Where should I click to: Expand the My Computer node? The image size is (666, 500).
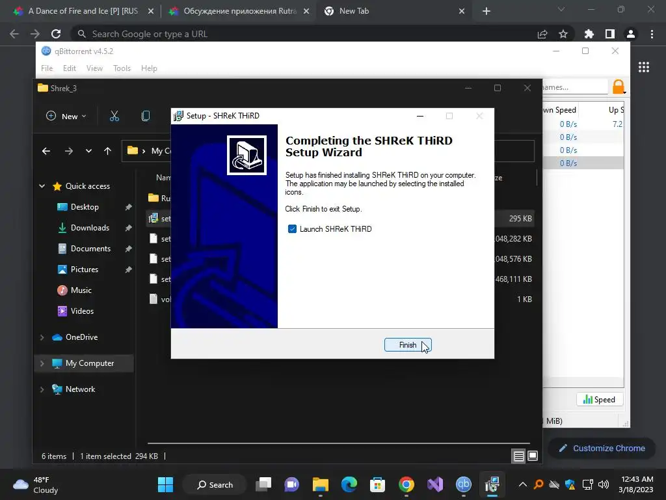click(x=42, y=363)
